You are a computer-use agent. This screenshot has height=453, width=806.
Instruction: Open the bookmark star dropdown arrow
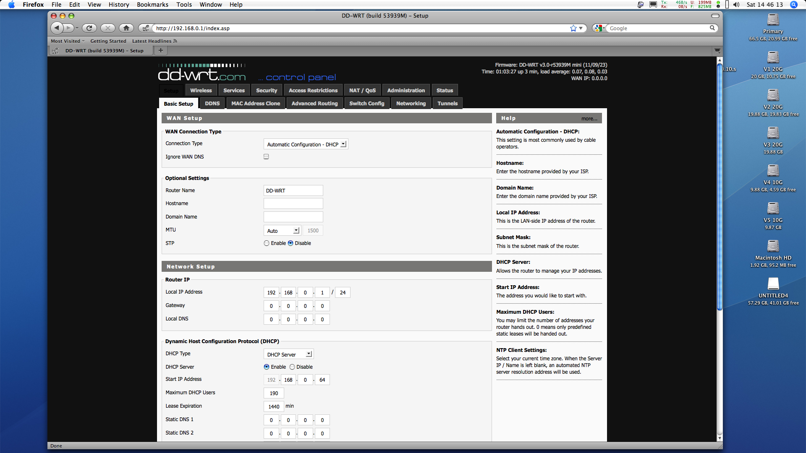pyautogui.click(x=581, y=28)
